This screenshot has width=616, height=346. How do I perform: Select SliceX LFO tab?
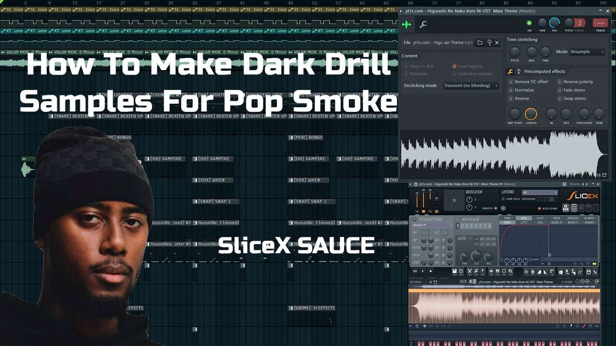(x=524, y=222)
